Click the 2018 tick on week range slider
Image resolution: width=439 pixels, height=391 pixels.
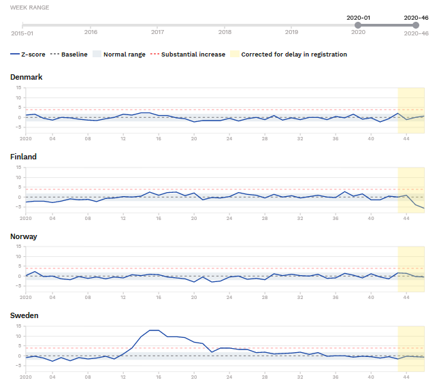[225, 32]
